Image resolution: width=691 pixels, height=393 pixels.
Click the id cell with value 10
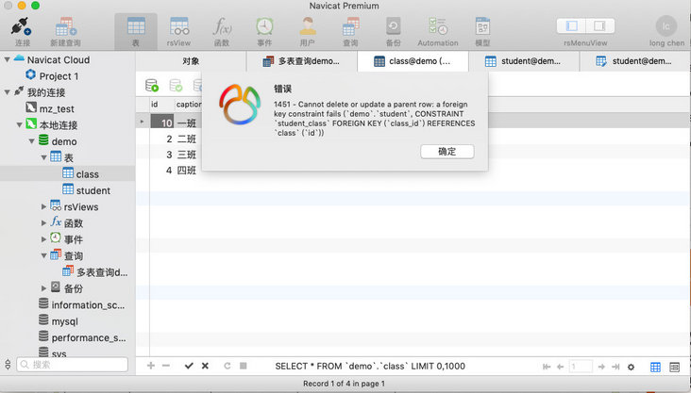[161, 123]
